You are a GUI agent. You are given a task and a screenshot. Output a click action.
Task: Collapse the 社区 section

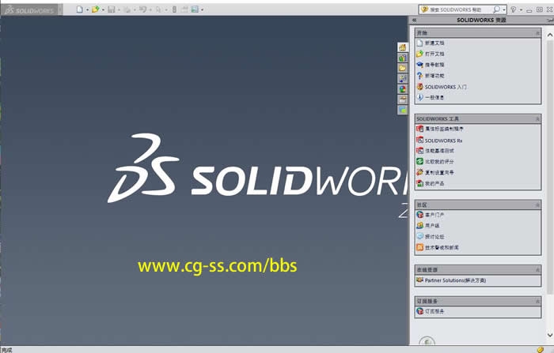[538, 205]
